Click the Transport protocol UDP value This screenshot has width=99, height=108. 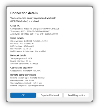[30, 58]
